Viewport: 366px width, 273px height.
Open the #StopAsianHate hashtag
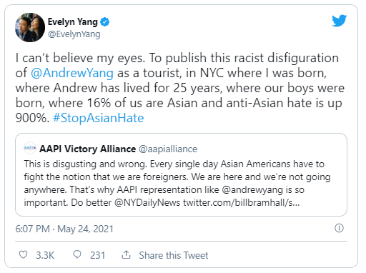click(x=98, y=118)
